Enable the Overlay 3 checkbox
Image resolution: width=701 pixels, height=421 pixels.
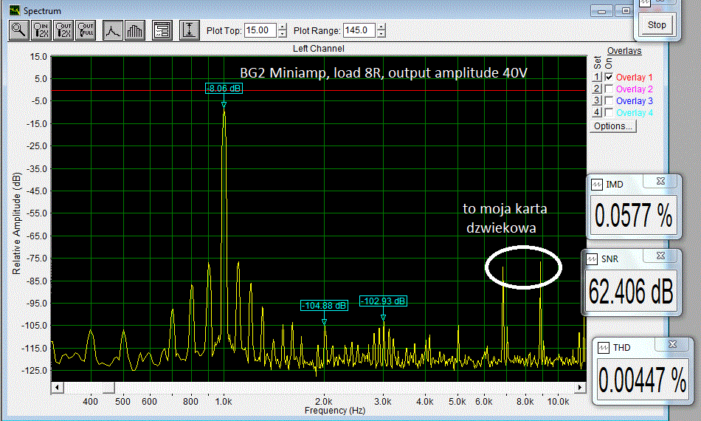click(609, 100)
